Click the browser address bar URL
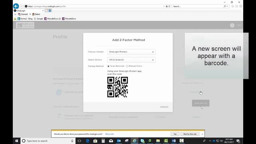This screenshot has width=256, height=144. point(47,6)
